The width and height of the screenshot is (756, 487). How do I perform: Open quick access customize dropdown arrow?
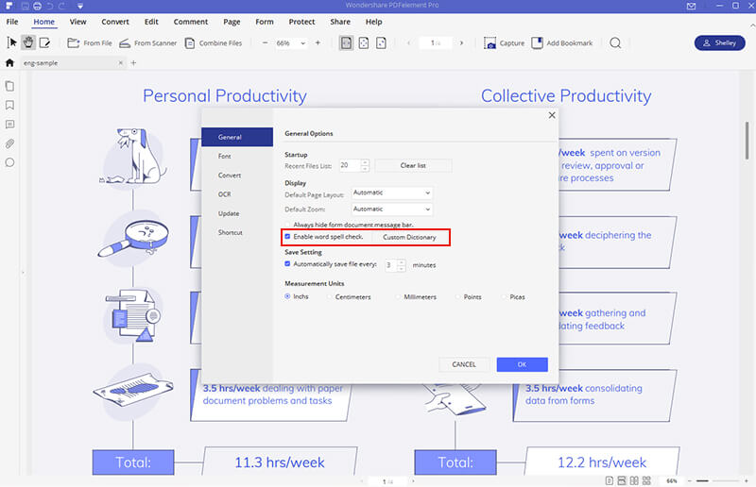80,7
